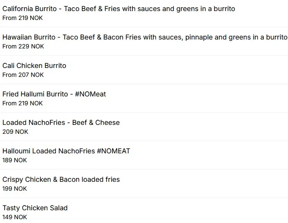Choose the Fried Hallumi Burrito #NOMeat
288x223 pixels.
click(x=144, y=98)
